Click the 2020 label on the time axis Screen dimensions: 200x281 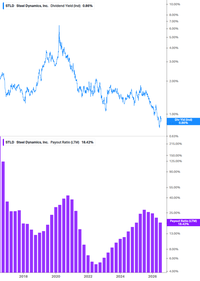coord(56,276)
